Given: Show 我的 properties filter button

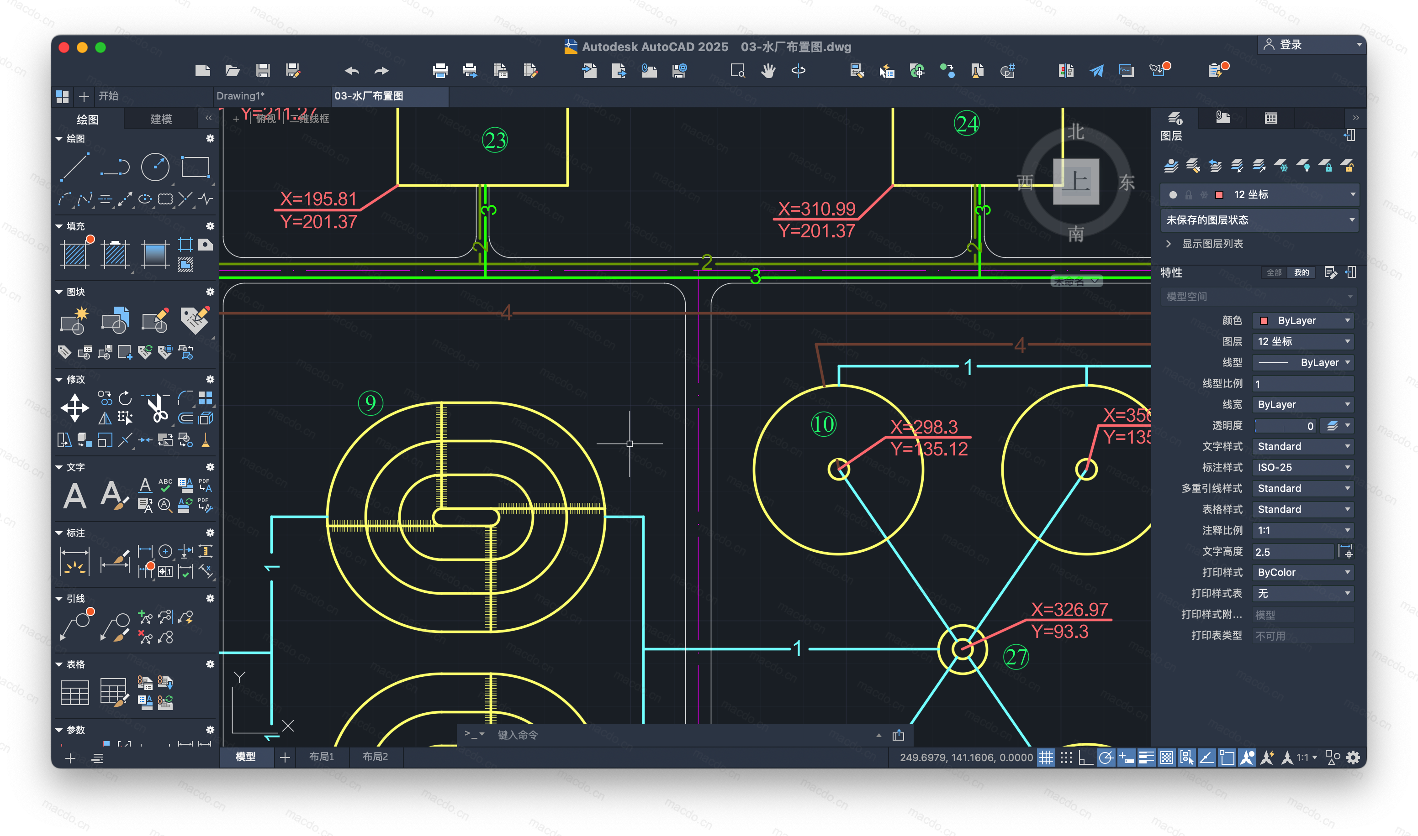Looking at the screenshot, I should pyautogui.click(x=1302, y=272).
